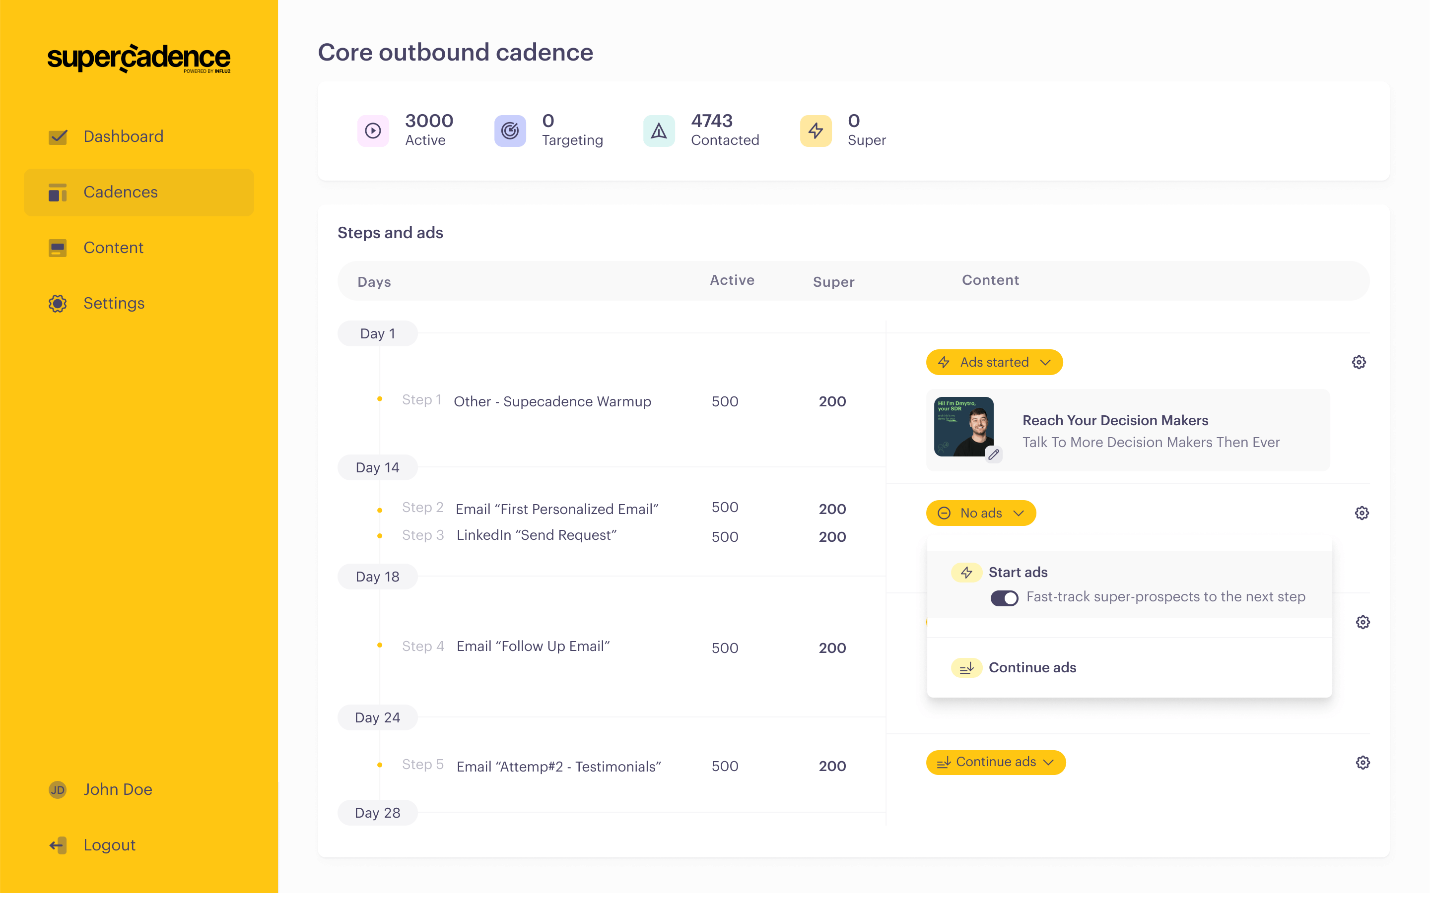
Task: Open gear settings beside Ads started
Action: pyautogui.click(x=1359, y=362)
